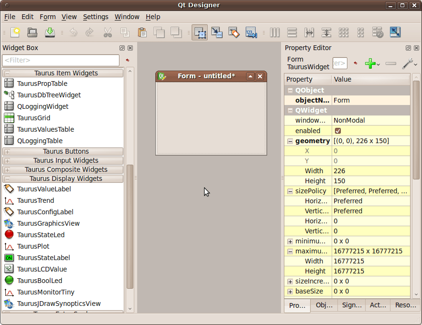Create a new form
The height and width of the screenshot is (325, 422).
[15, 32]
